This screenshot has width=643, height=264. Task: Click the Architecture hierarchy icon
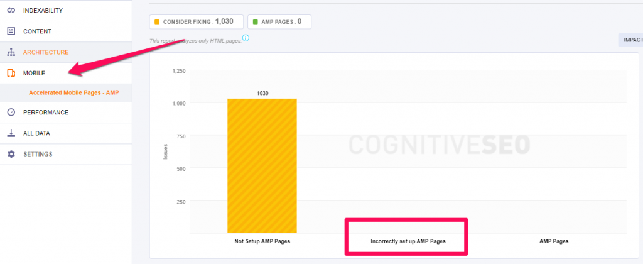tap(11, 52)
